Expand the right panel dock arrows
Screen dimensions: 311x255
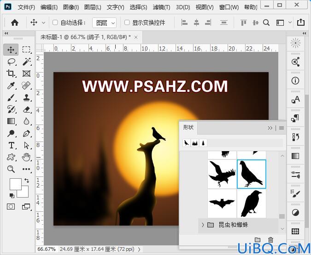305,33
